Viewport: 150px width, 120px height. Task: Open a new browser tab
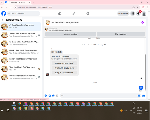point(34,2)
